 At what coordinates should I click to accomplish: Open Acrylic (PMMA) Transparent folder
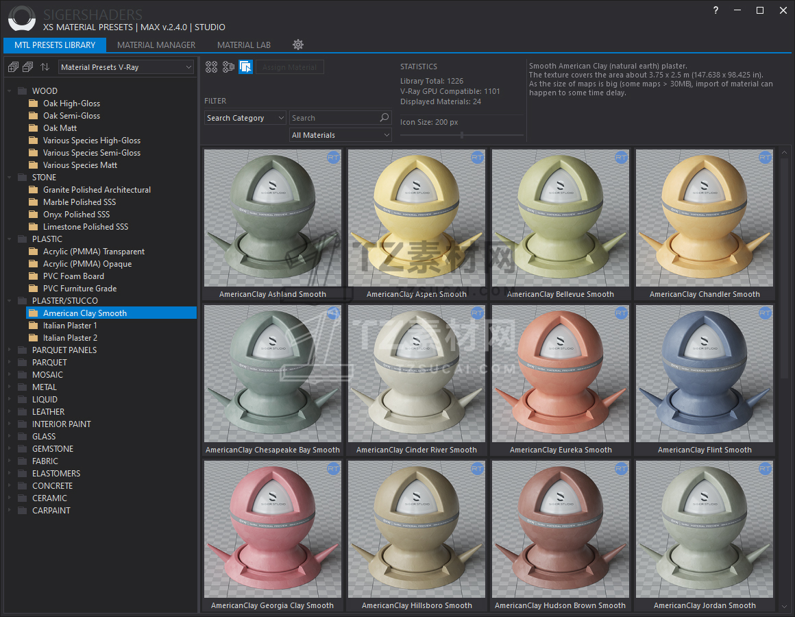tap(94, 252)
